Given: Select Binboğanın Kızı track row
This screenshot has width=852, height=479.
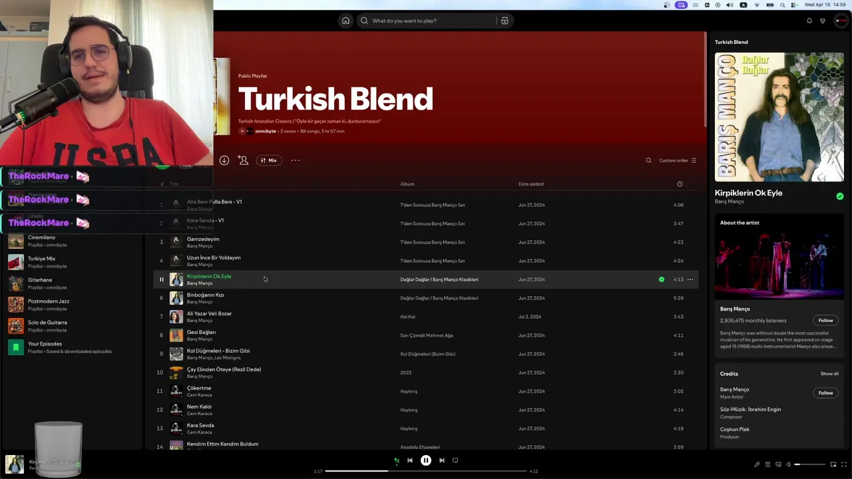Looking at the screenshot, I should (426, 298).
